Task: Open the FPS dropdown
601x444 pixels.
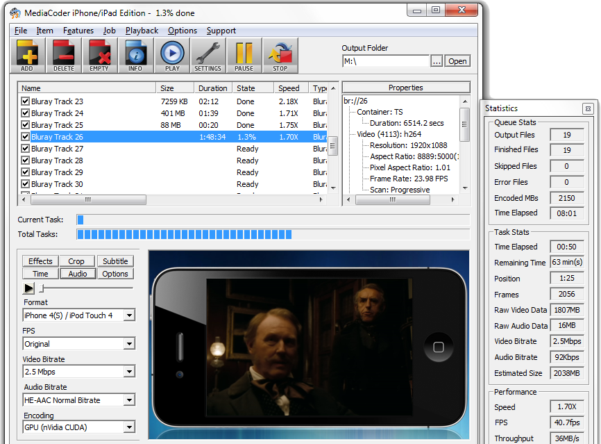Action: pyautogui.click(x=130, y=344)
